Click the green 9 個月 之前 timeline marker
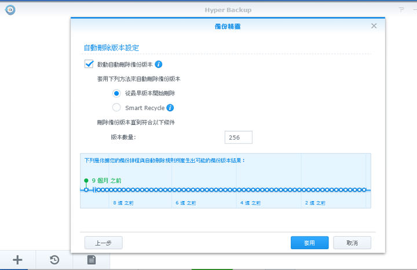 (86, 181)
